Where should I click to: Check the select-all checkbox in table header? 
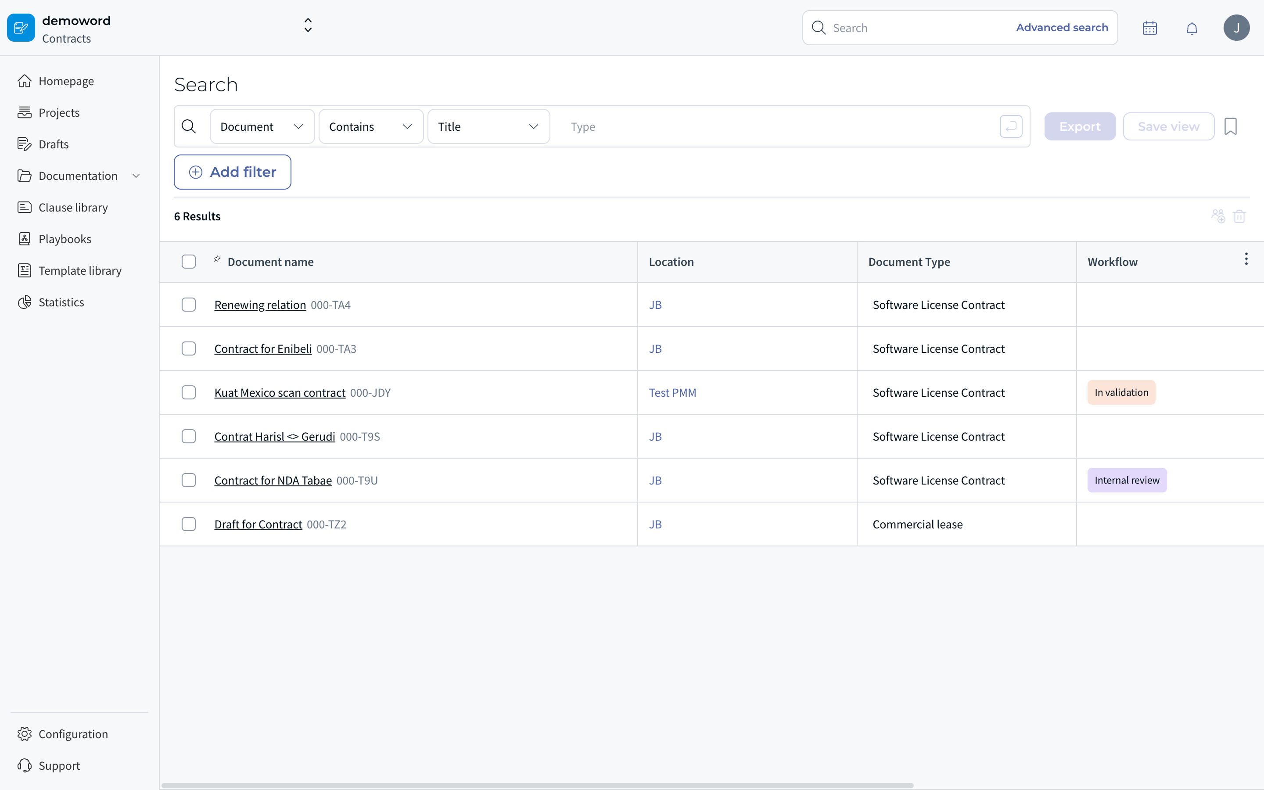[x=189, y=261]
